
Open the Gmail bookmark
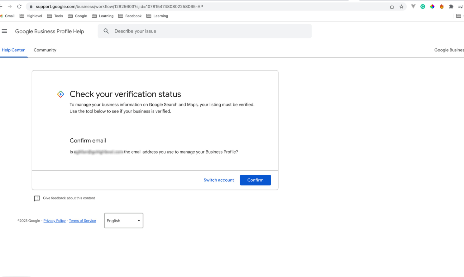point(7,16)
